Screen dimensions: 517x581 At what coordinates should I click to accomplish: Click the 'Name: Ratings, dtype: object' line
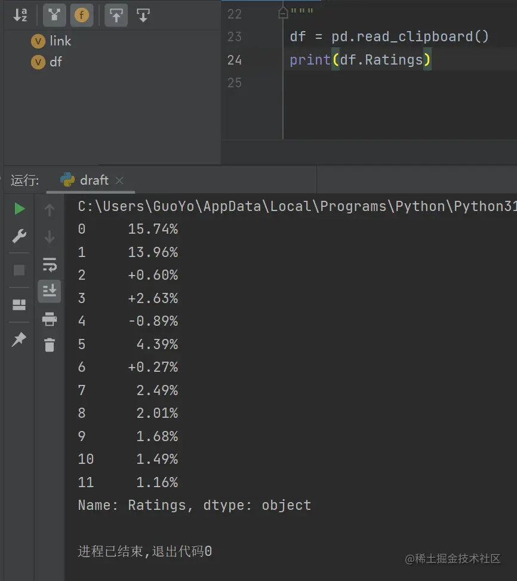pyautogui.click(x=195, y=506)
